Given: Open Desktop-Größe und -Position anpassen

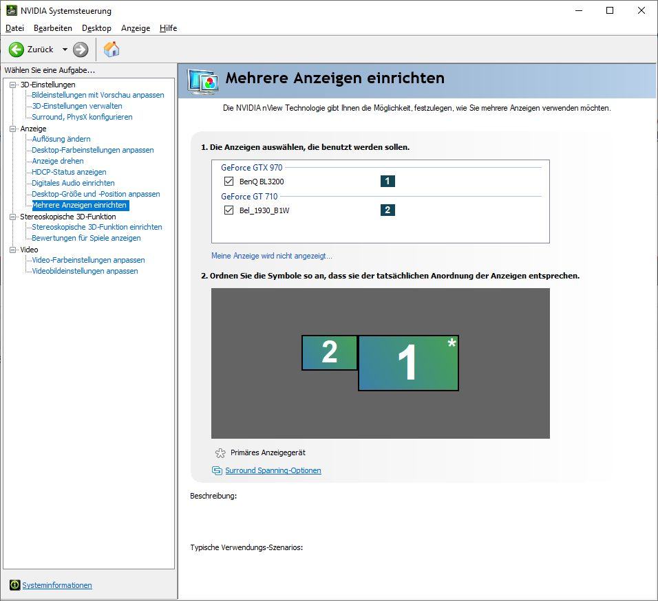Looking at the screenshot, I should (96, 194).
